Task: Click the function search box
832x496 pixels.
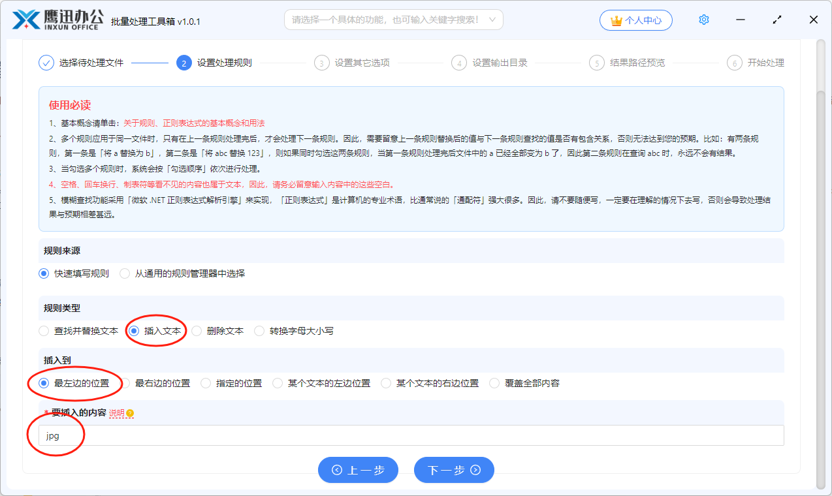Action: point(394,20)
